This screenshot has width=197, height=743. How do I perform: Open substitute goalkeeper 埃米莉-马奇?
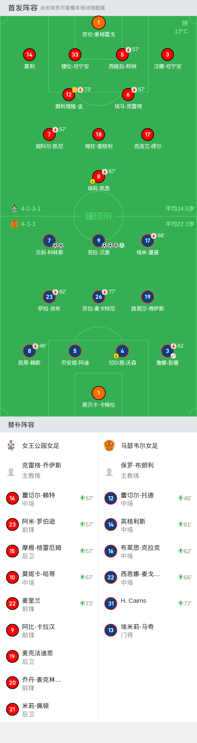click(148, 630)
